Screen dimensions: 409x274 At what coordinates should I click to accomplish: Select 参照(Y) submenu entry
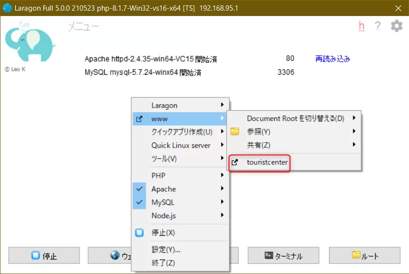(294, 132)
